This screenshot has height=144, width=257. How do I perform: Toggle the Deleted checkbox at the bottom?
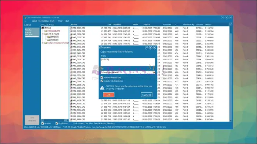click(x=43, y=123)
